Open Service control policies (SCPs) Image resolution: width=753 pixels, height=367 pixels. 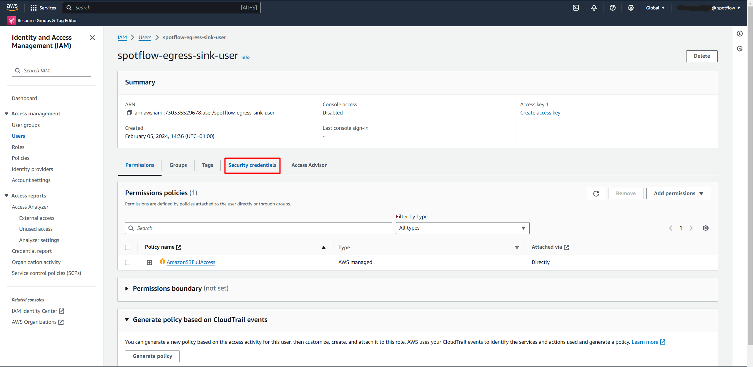tap(46, 273)
